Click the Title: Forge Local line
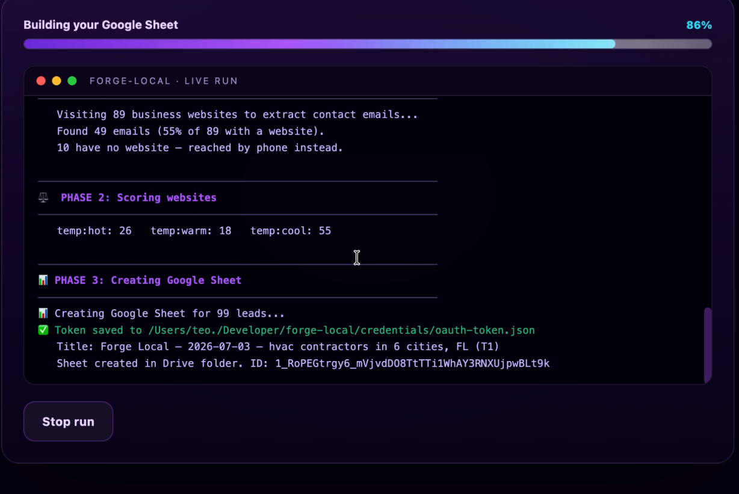The height and width of the screenshot is (494, 739). coord(278,347)
